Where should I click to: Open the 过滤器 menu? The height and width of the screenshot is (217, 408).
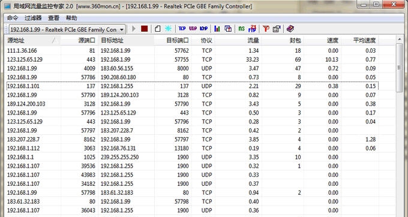point(33,18)
